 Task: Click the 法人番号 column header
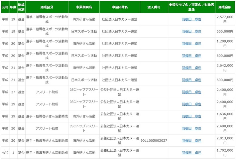154,7
